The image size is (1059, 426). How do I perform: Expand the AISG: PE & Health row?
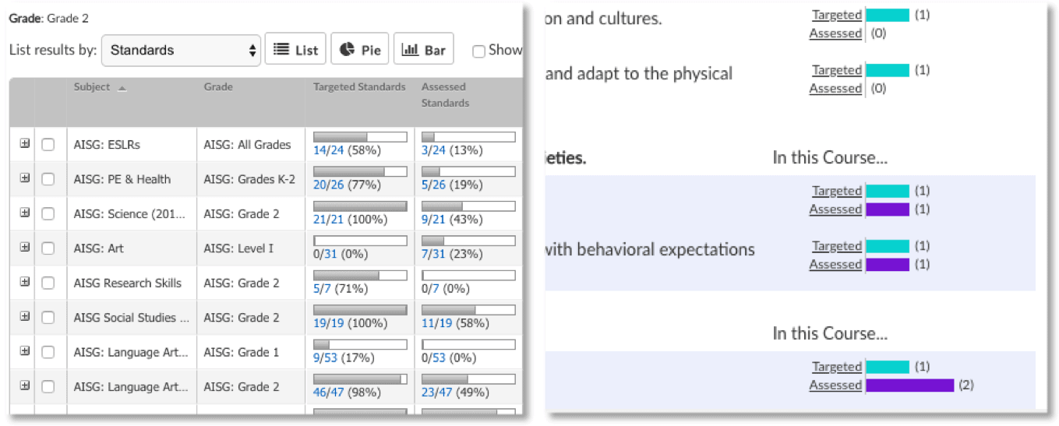pos(25,178)
